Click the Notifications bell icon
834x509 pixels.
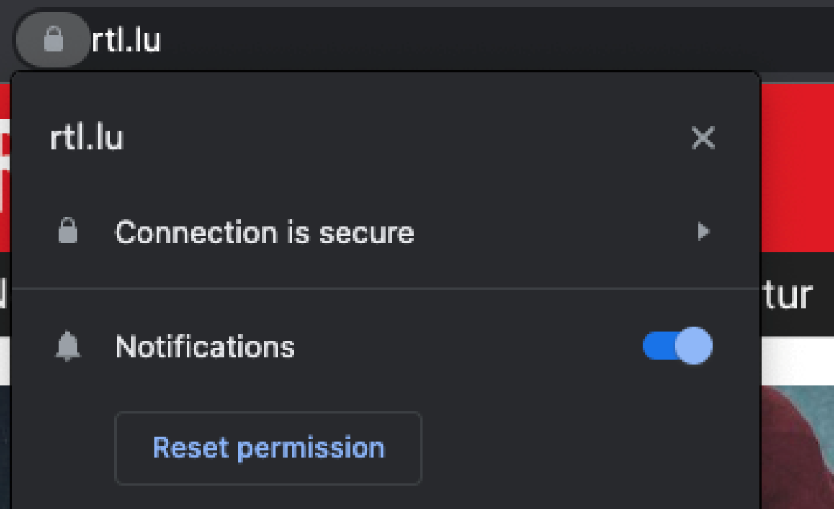click(x=67, y=347)
